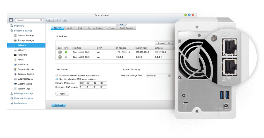Click the edit icon for Ethernet1
The image size is (264, 138).
coord(60,52)
